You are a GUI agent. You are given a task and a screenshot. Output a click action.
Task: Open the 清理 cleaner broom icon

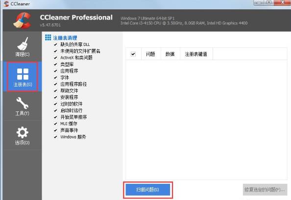click(22, 44)
